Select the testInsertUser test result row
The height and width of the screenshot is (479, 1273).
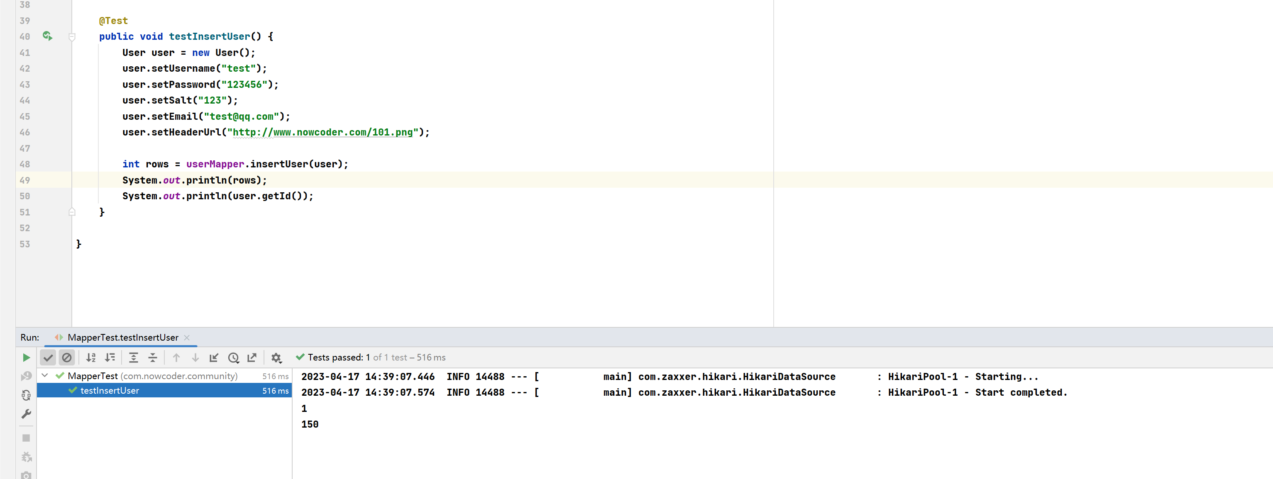pyautogui.click(x=164, y=390)
